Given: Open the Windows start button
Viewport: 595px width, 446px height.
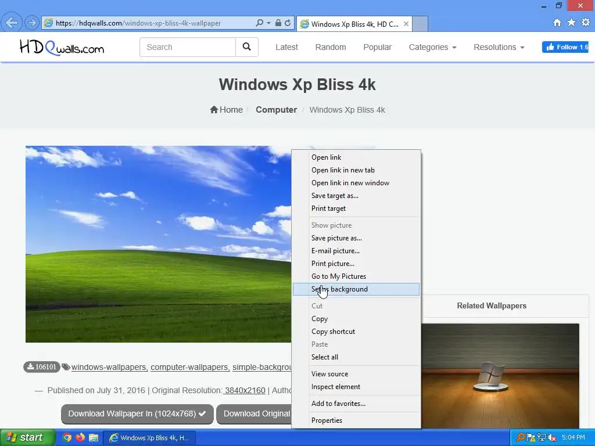Looking at the screenshot, I should point(27,437).
